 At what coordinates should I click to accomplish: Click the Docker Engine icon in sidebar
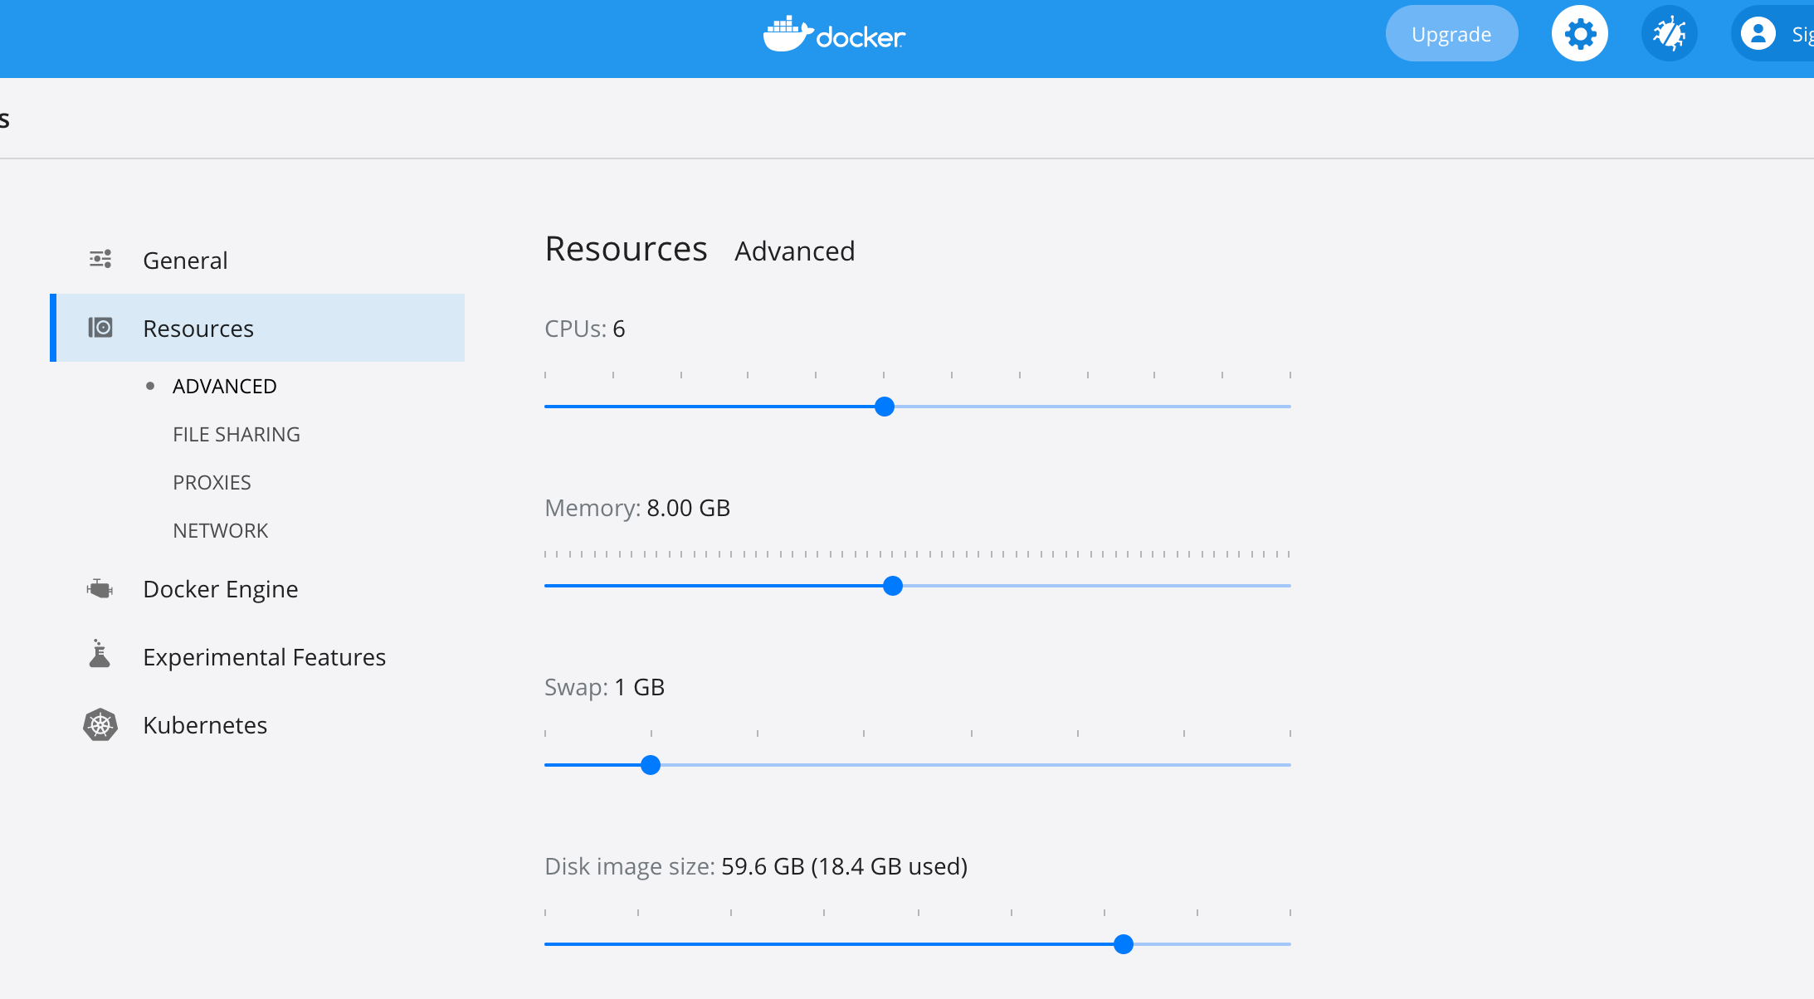[100, 587]
